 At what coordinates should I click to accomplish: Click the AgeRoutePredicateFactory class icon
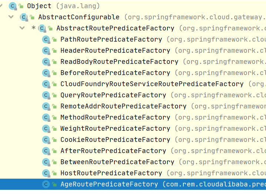pyautogui.click(x=46, y=184)
